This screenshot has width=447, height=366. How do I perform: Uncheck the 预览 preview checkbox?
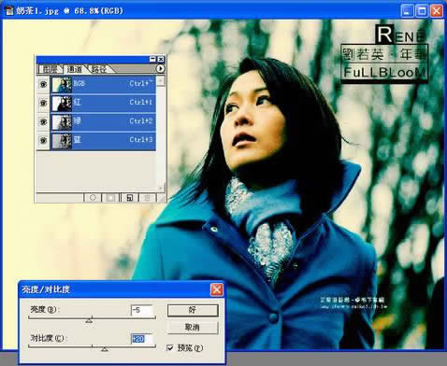pos(170,347)
